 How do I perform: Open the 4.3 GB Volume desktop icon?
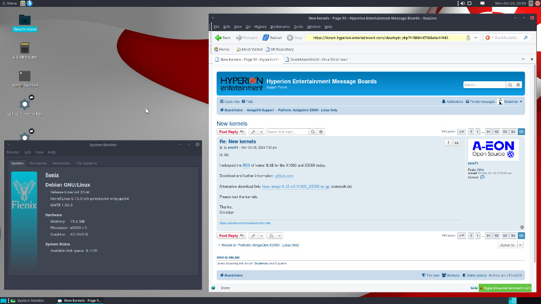coord(25,48)
